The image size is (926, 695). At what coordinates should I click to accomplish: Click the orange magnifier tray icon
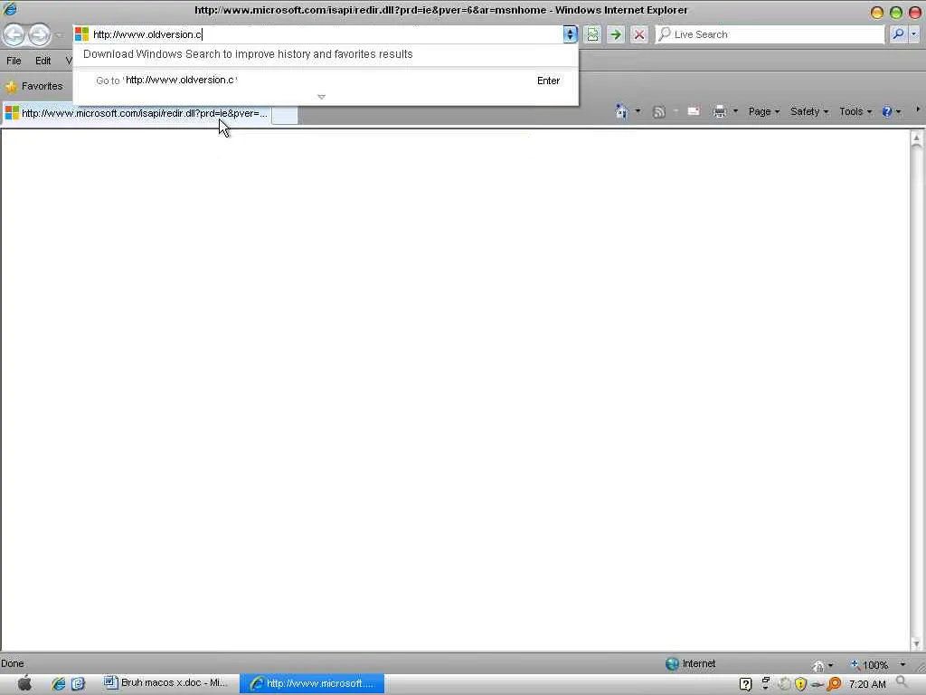[x=834, y=684]
